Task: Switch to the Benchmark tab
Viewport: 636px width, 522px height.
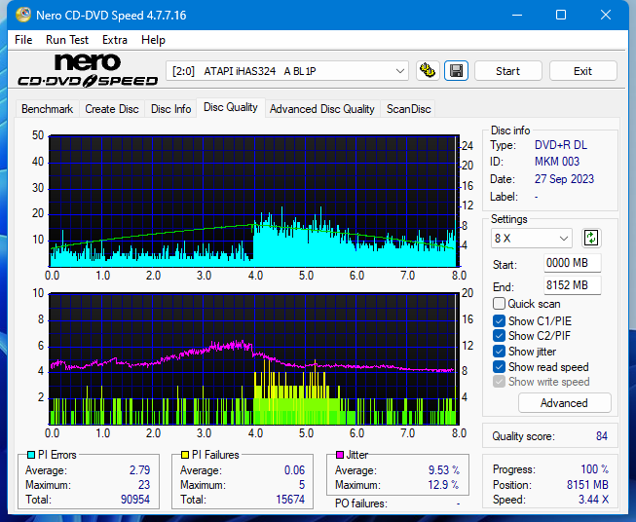Action: [x=48, y=109]
